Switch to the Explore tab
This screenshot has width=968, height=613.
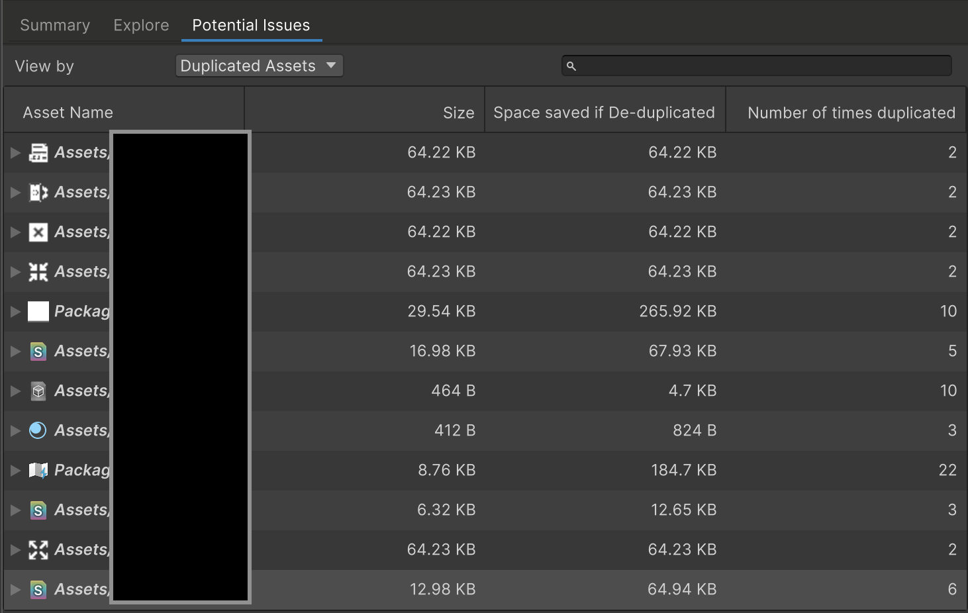click(140, 25)
